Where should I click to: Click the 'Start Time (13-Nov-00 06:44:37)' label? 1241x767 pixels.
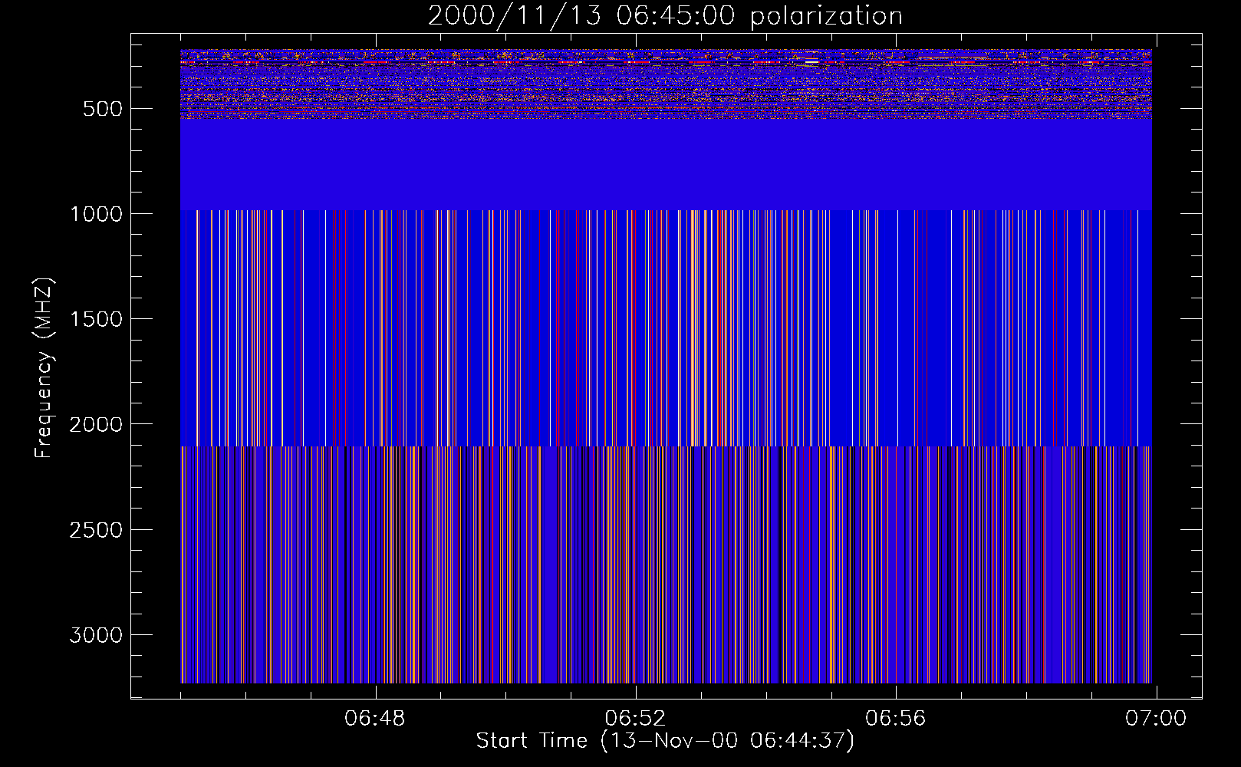point(665,741)
